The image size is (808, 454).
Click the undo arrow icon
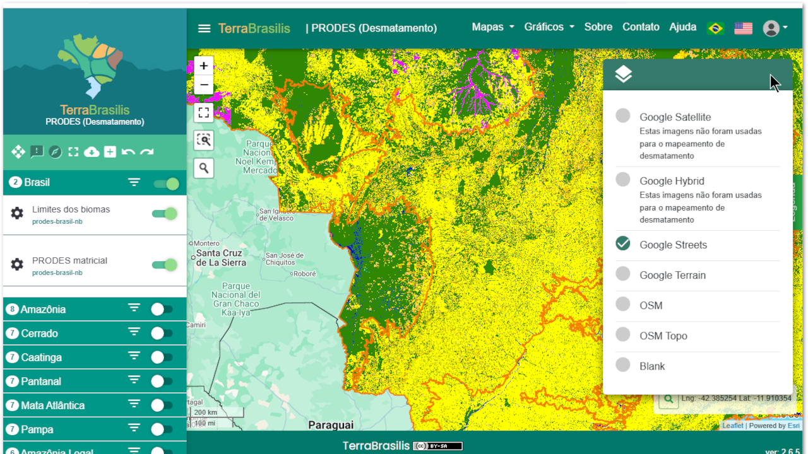point(128,152)
